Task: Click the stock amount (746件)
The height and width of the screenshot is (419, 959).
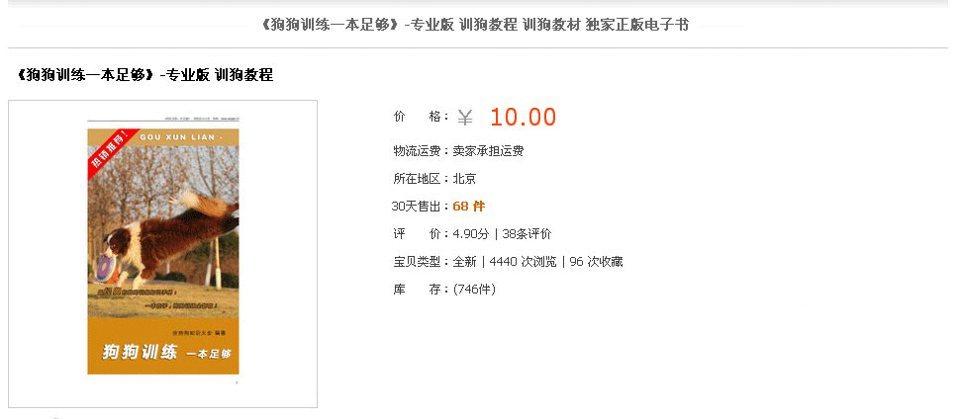Action: [475, 290]
